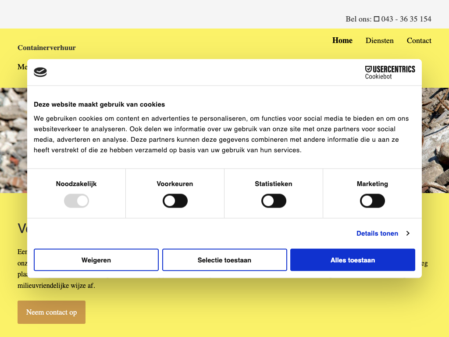Expand details using the chevron arrow
Screen dimensions: 449x337
[x=408, y=233]
